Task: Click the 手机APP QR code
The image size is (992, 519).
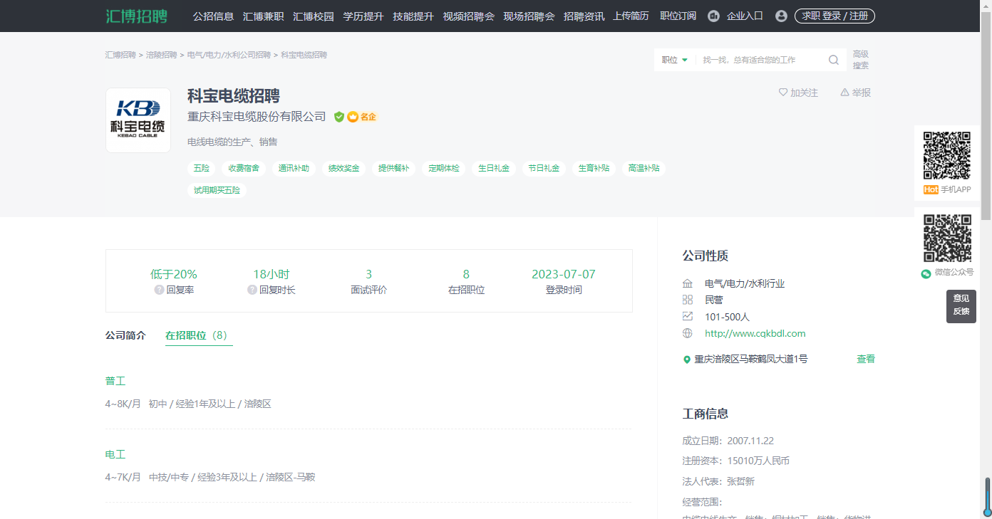Action: click(947, 155)
